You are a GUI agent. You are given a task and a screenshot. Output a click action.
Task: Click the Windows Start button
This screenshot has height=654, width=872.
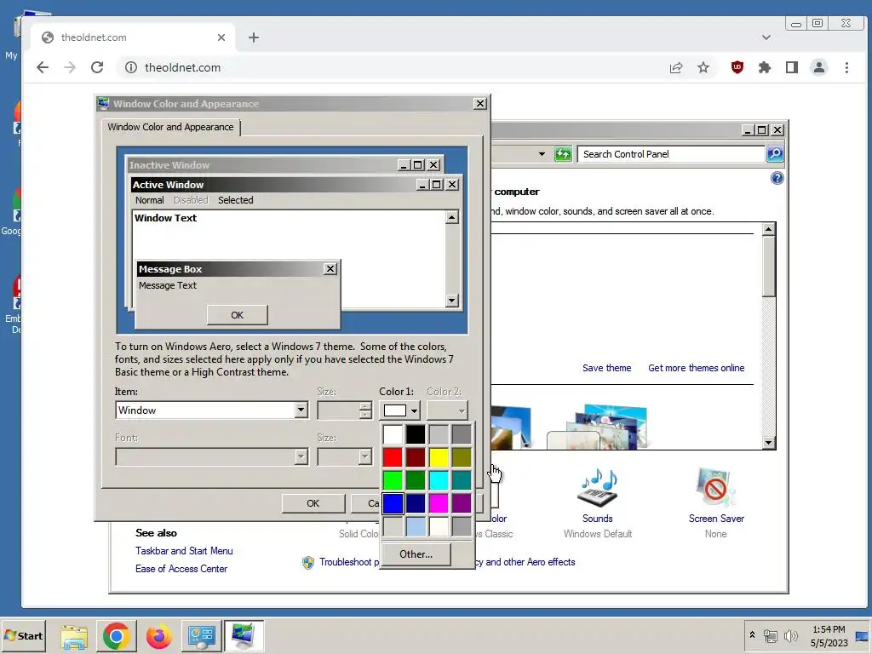(x=23, y=635)
